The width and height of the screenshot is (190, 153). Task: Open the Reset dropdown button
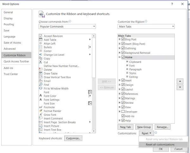coord(147,133)
